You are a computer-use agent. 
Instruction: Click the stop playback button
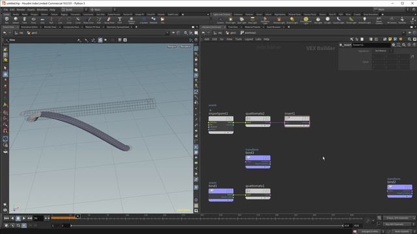[x=18, y=218]
